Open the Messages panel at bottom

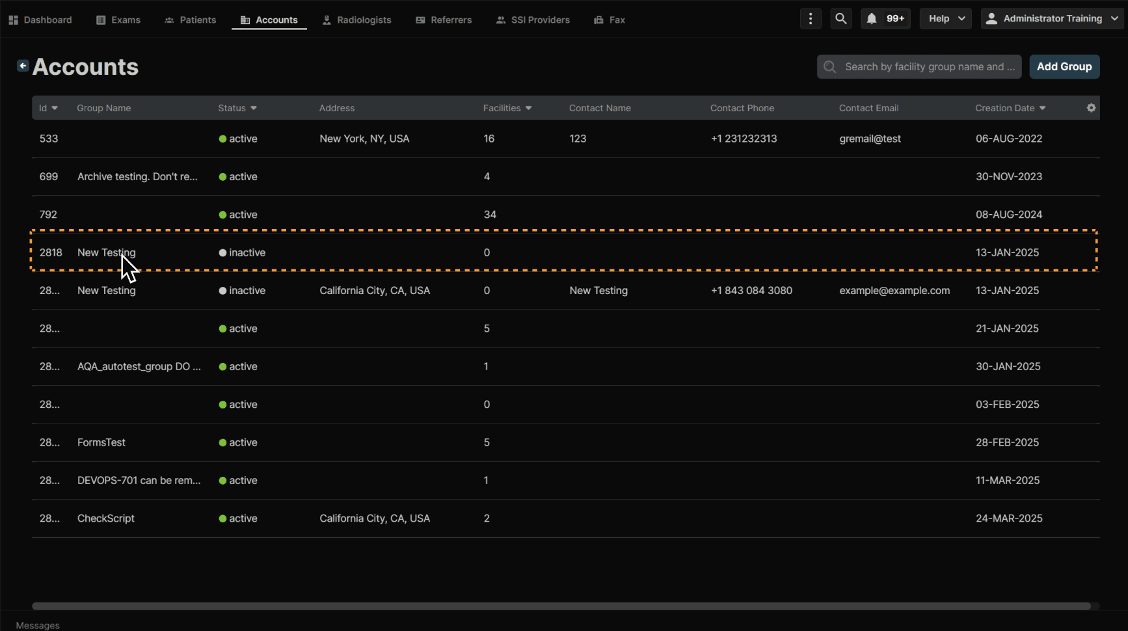[38, 625]
